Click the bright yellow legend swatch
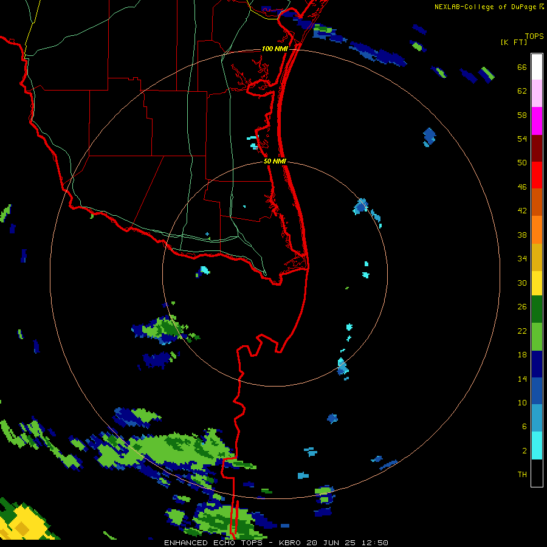 537,283
